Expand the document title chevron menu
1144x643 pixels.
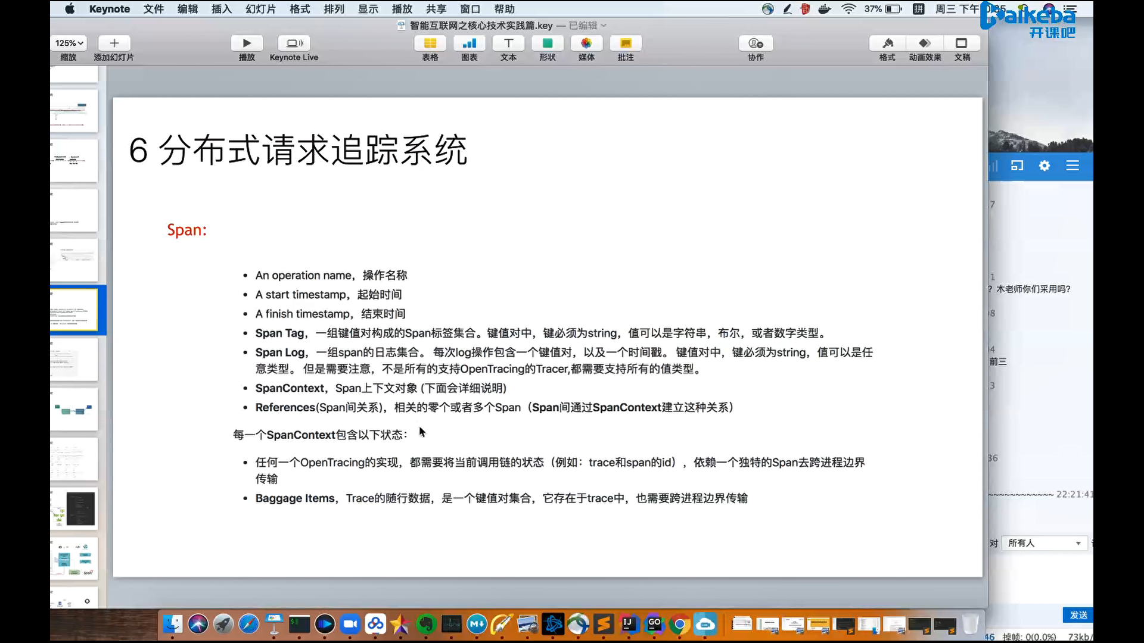coord(604,26)
